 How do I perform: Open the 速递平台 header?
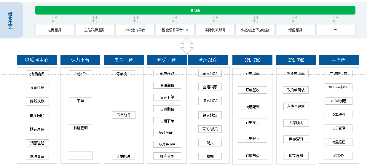[167, 60]
